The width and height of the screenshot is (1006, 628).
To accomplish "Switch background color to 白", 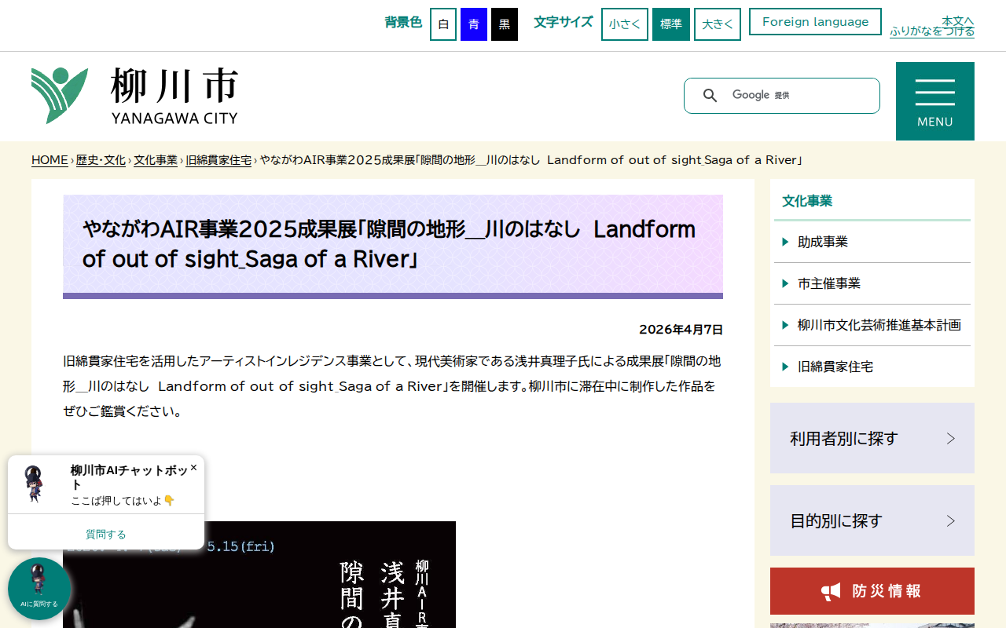I will pyautogui.click(x=442, y=24).
